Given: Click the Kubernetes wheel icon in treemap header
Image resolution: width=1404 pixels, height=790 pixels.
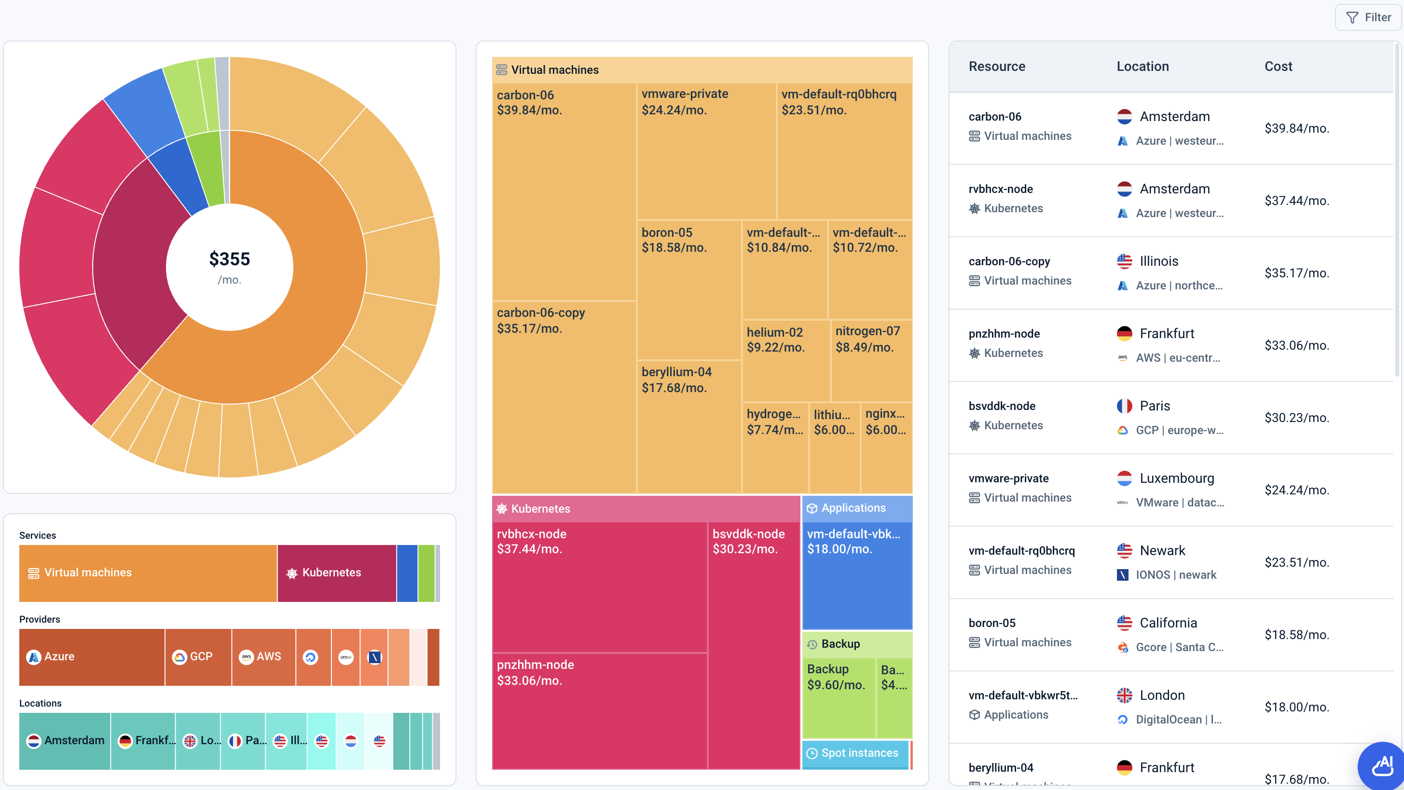Looking at the screenshot, I should pos(501,508).
